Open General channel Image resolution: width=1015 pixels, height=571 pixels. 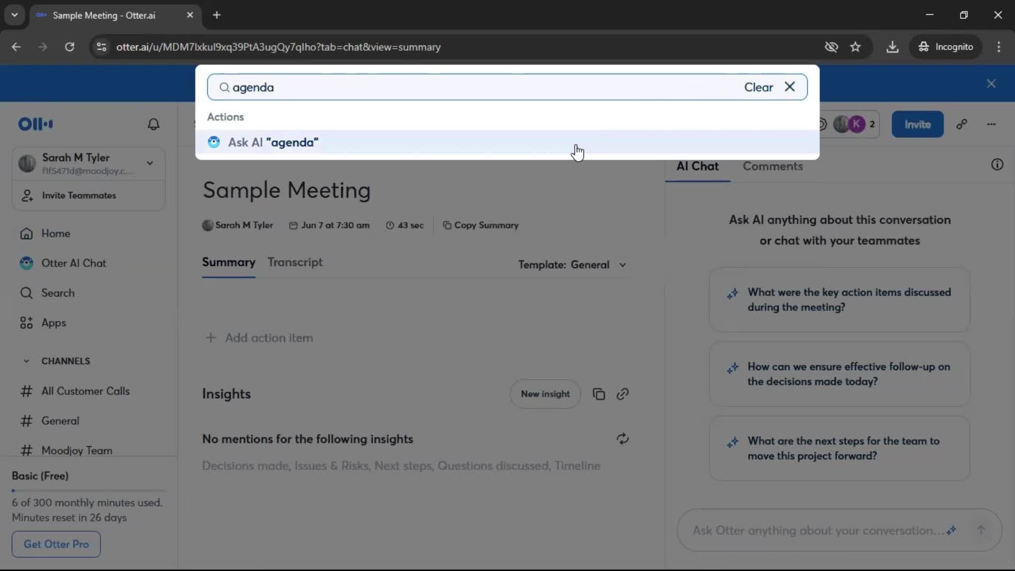(60, 421)
